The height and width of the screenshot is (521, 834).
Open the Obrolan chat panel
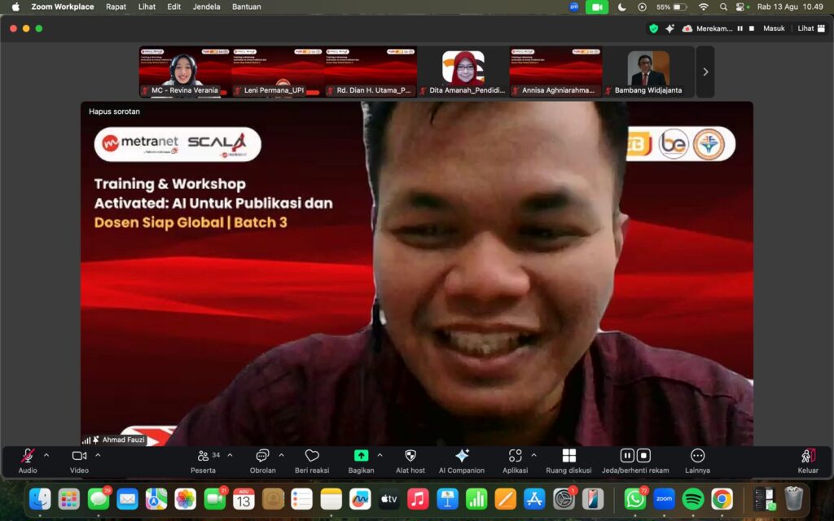[x=263, y=461]
